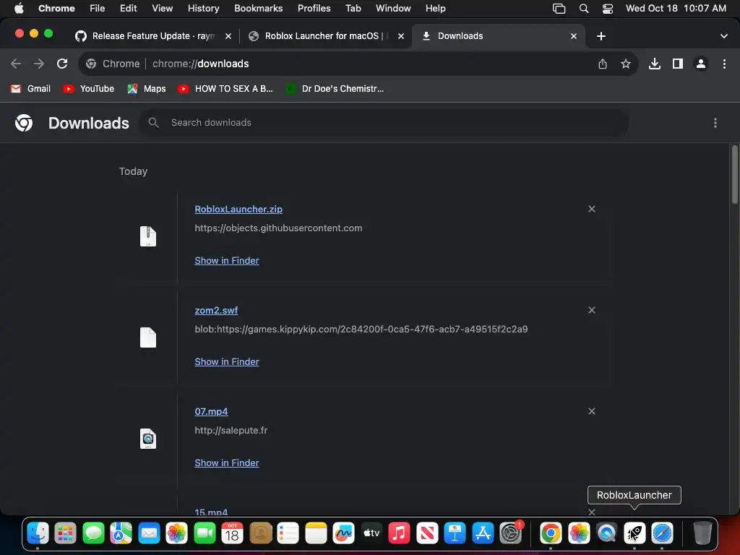Open a new tab with plus button
The image size is (740, 555).
tap(601, 36)
